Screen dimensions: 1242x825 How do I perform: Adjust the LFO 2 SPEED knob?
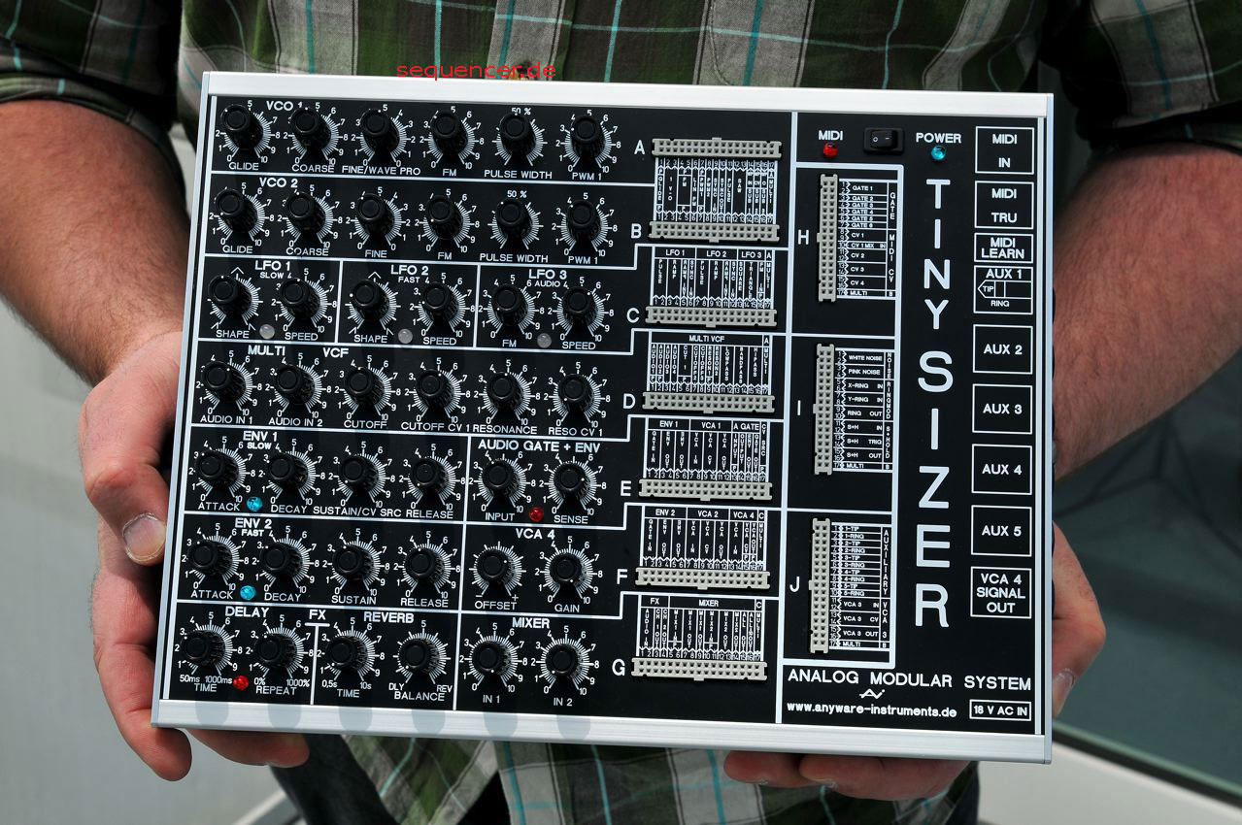(x=440, y=301)
